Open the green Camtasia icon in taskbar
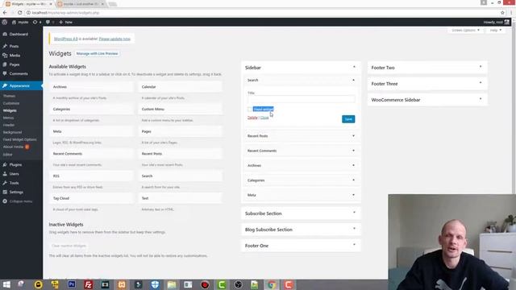Image resolution: width=516 pixels, height=290 pixels. tap(222, 284)
